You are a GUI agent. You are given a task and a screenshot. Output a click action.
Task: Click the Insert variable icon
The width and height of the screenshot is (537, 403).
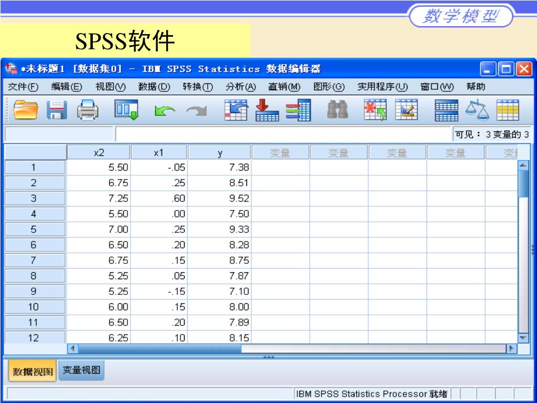click(x=406, y=110)
